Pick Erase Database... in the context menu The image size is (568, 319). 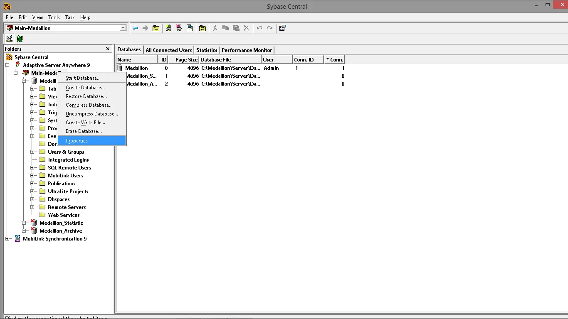(x=92, y=131)
